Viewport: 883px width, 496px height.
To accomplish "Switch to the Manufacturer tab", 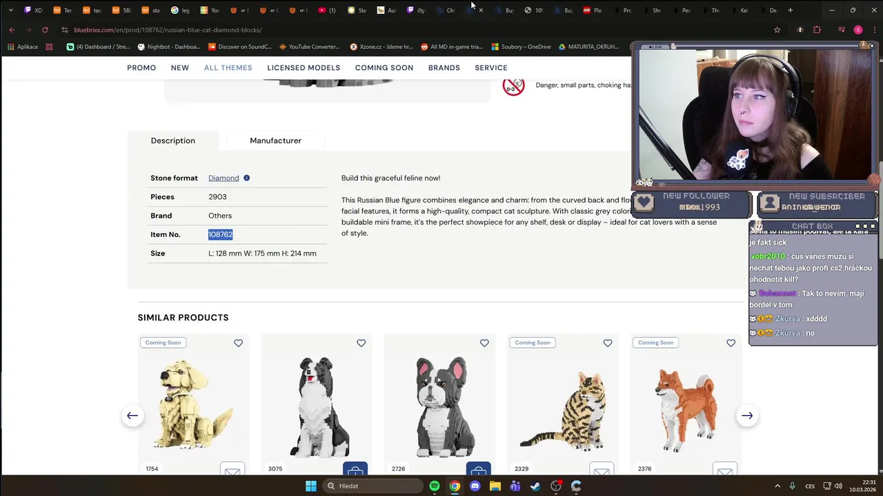I will [275, 141].
